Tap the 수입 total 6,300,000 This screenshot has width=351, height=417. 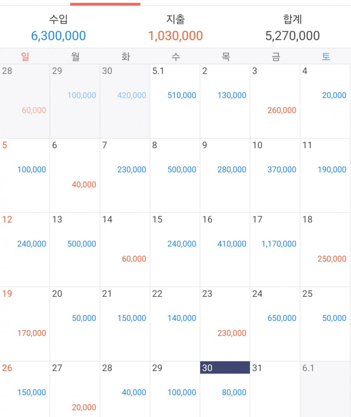[x=58, y=36]
